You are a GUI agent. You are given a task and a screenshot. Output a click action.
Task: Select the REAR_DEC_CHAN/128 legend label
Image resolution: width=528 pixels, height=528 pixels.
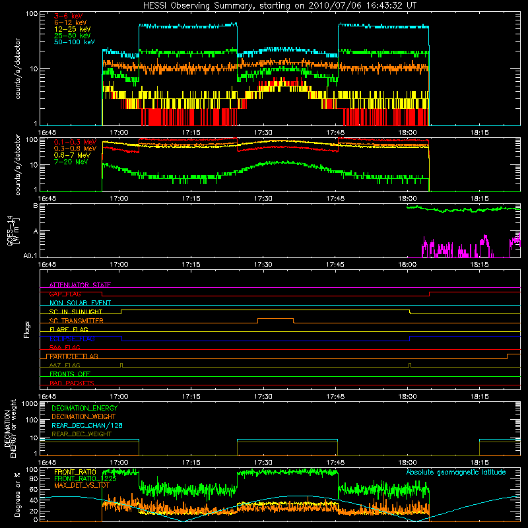[x=87, y=425]
